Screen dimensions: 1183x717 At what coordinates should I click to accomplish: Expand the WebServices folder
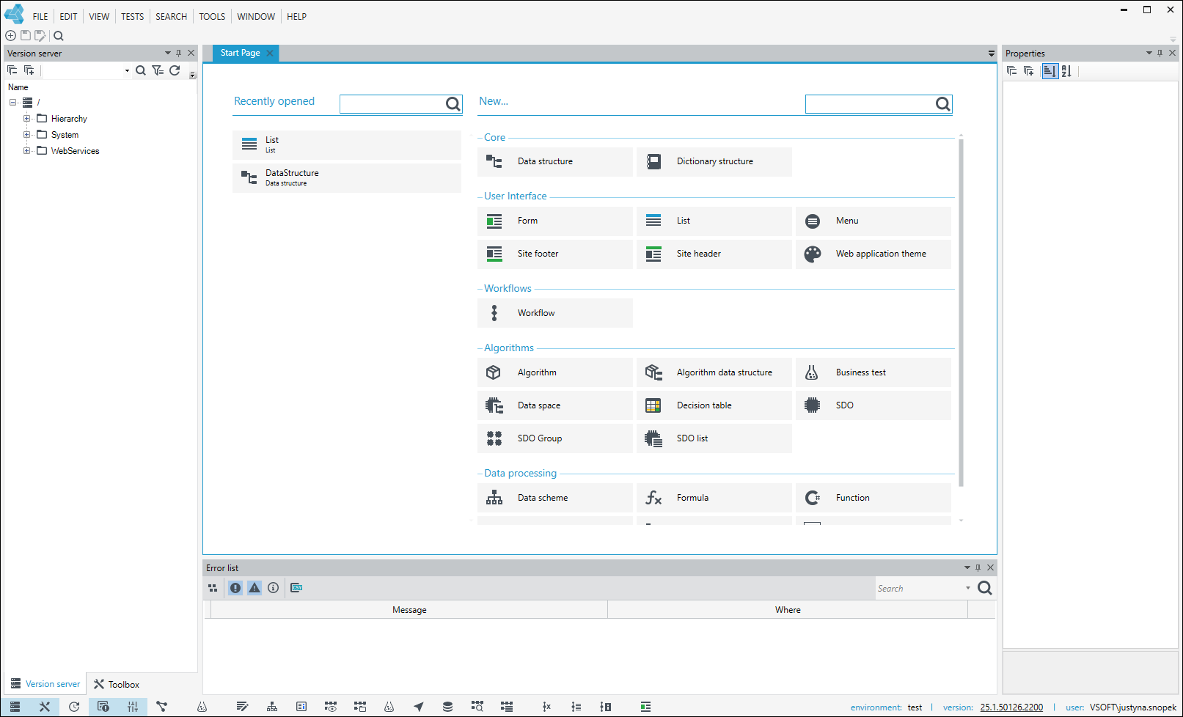(27, 151)
